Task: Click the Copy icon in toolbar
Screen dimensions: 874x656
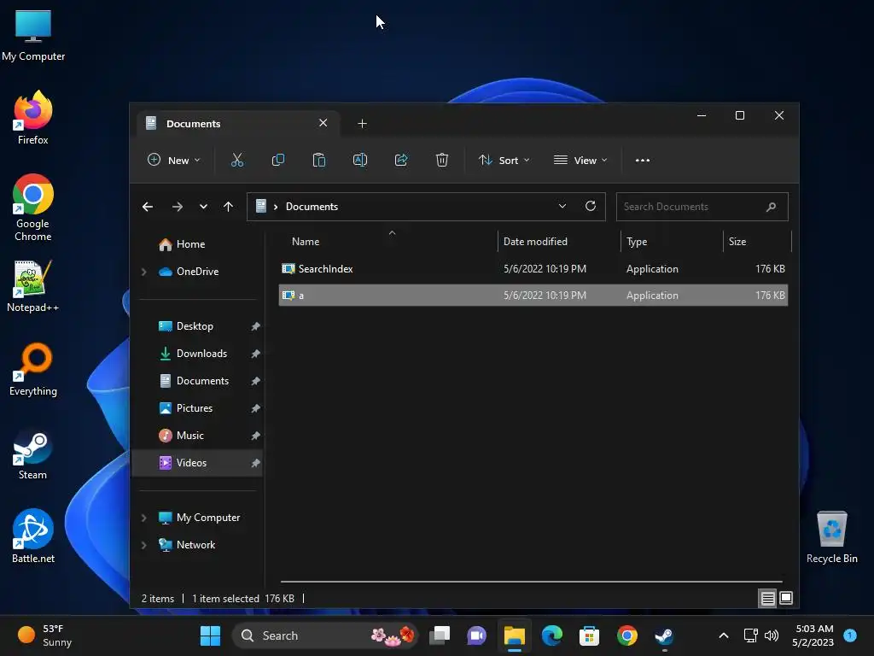Action: (277, 160)
